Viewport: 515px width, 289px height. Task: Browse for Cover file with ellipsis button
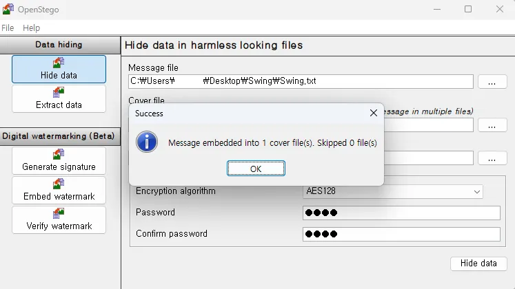[x=492, y=125]
